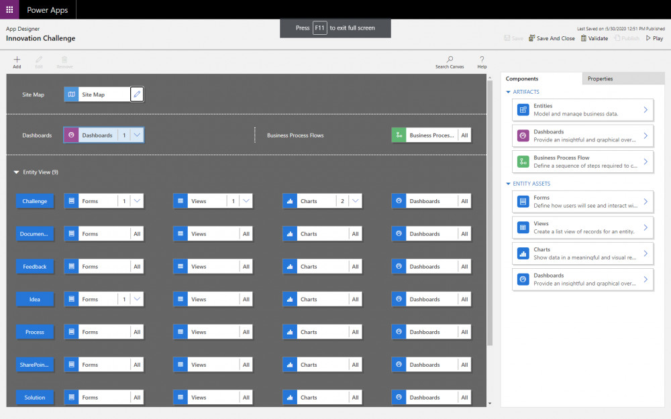Click the Play button at top right

pos(654,38)
